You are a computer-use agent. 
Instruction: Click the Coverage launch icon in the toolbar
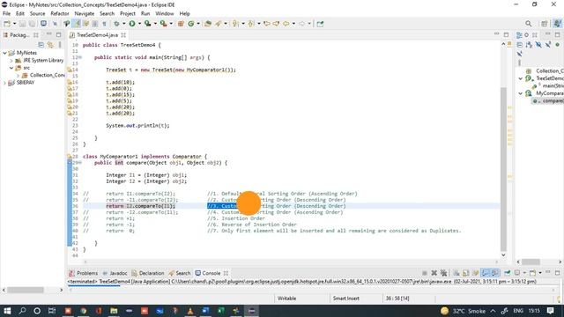[x=147, y=24]
